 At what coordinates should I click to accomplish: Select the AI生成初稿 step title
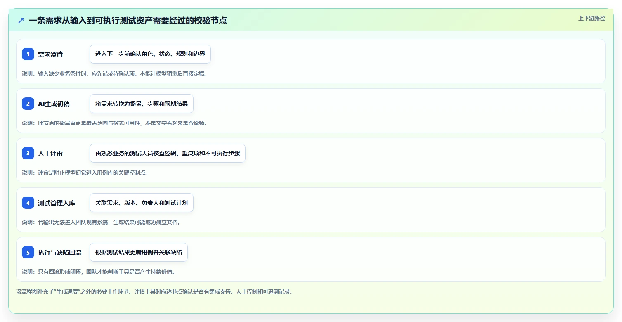pyautogui.click(x=54, y=104)
